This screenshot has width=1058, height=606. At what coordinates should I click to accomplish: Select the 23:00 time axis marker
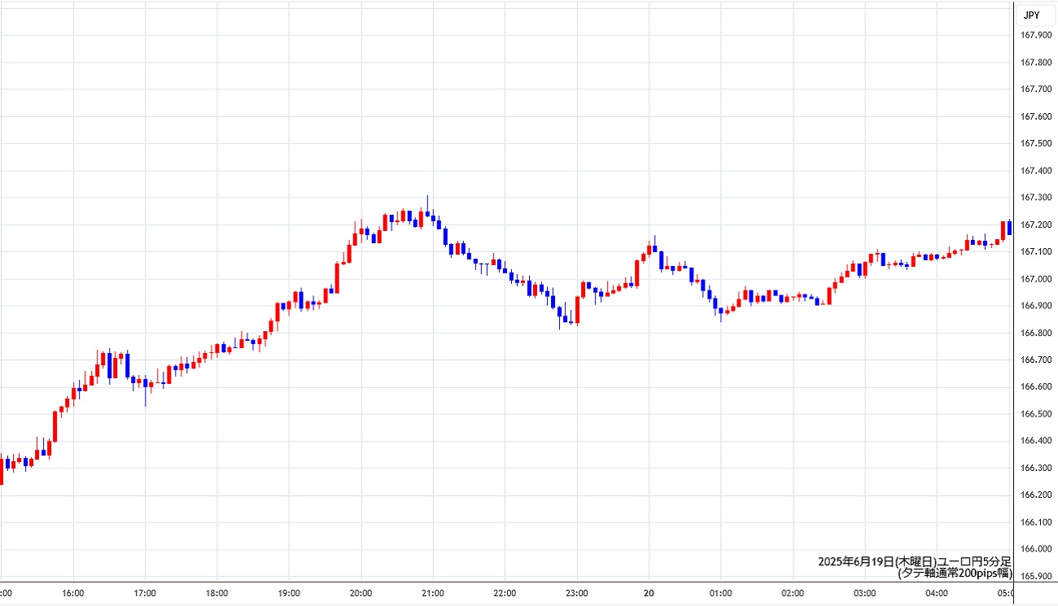(x=577, y=593)
